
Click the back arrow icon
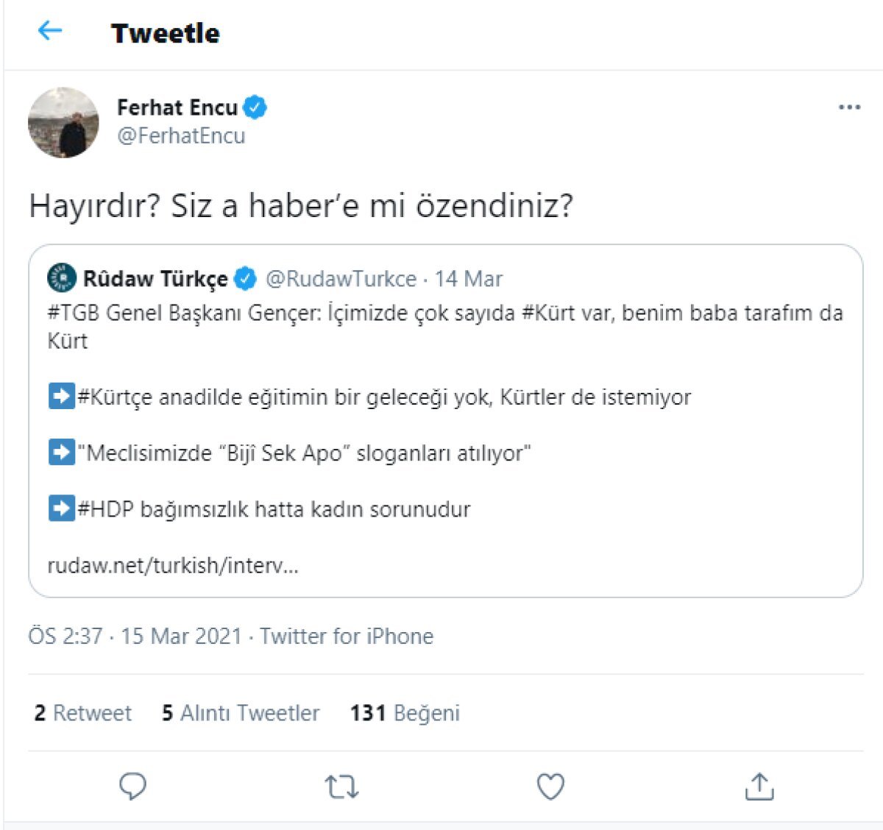tap(49, 31)
